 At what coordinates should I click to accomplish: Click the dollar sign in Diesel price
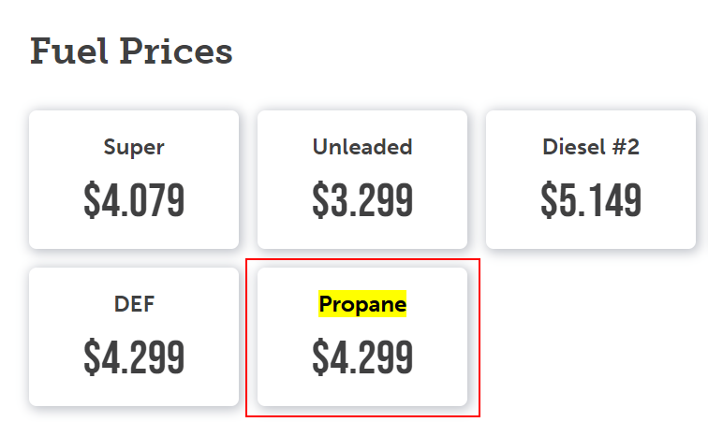(549, 200)
